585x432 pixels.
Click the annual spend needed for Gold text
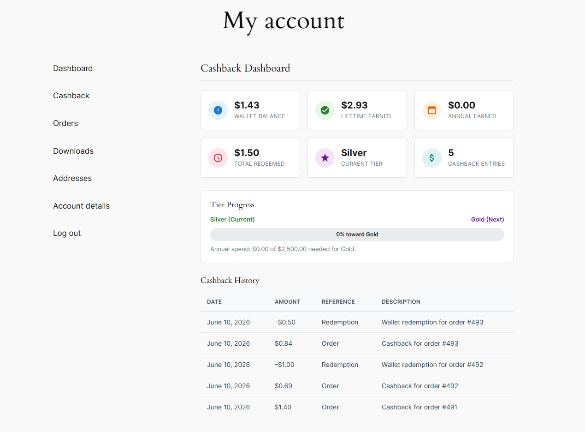click(283, 249)
